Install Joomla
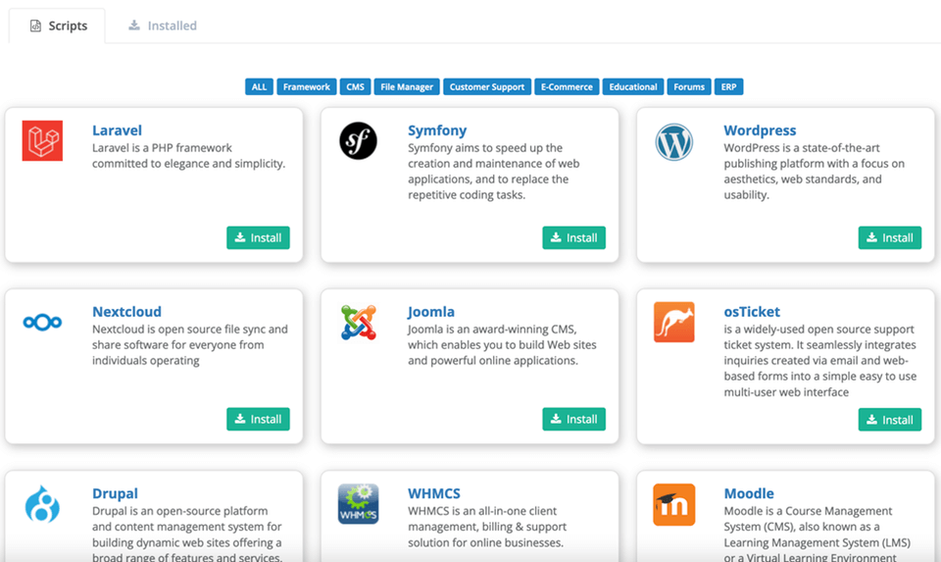 click(x=573, y=419)
